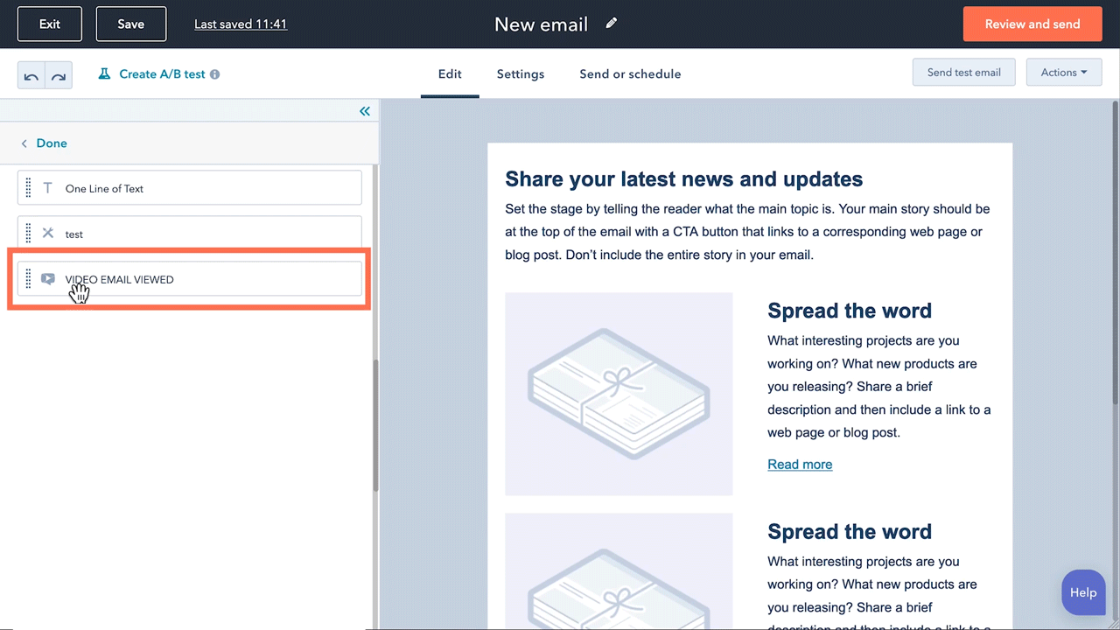Click the drag handle for VIDEO EMAIL VIEWED
This screenshot has width=1120, height=630.
pyautogui.click(x=28, y=279)
